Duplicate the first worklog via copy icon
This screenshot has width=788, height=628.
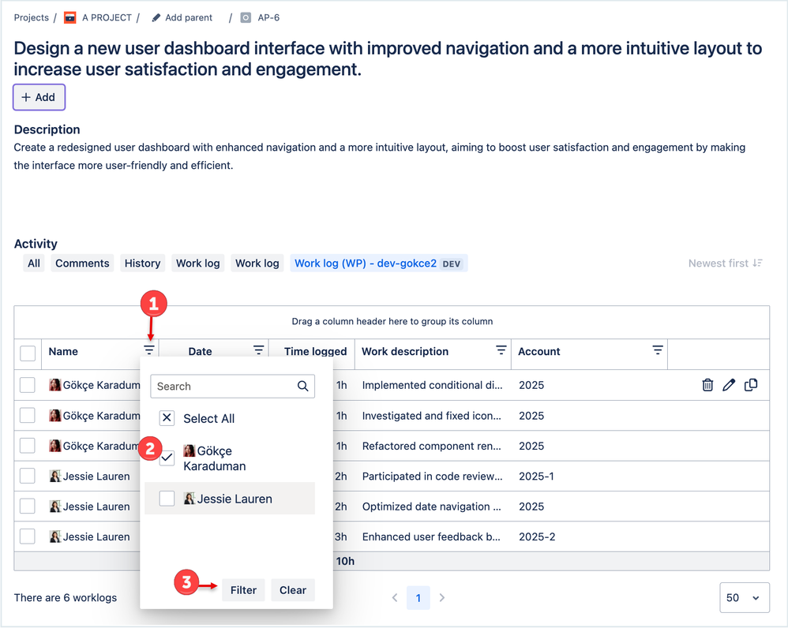click(x=751, y=384)
